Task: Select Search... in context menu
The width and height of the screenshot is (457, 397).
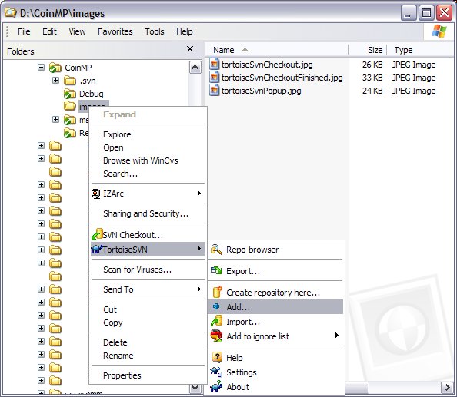Action: 148,174
